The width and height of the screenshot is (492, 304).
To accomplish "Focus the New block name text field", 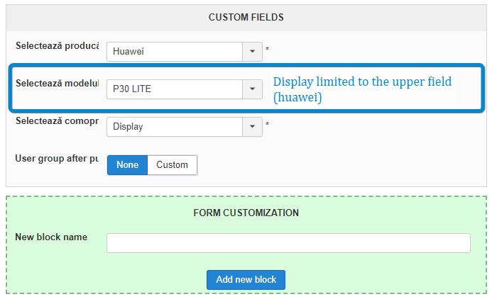I will click(x=288, y=243).
